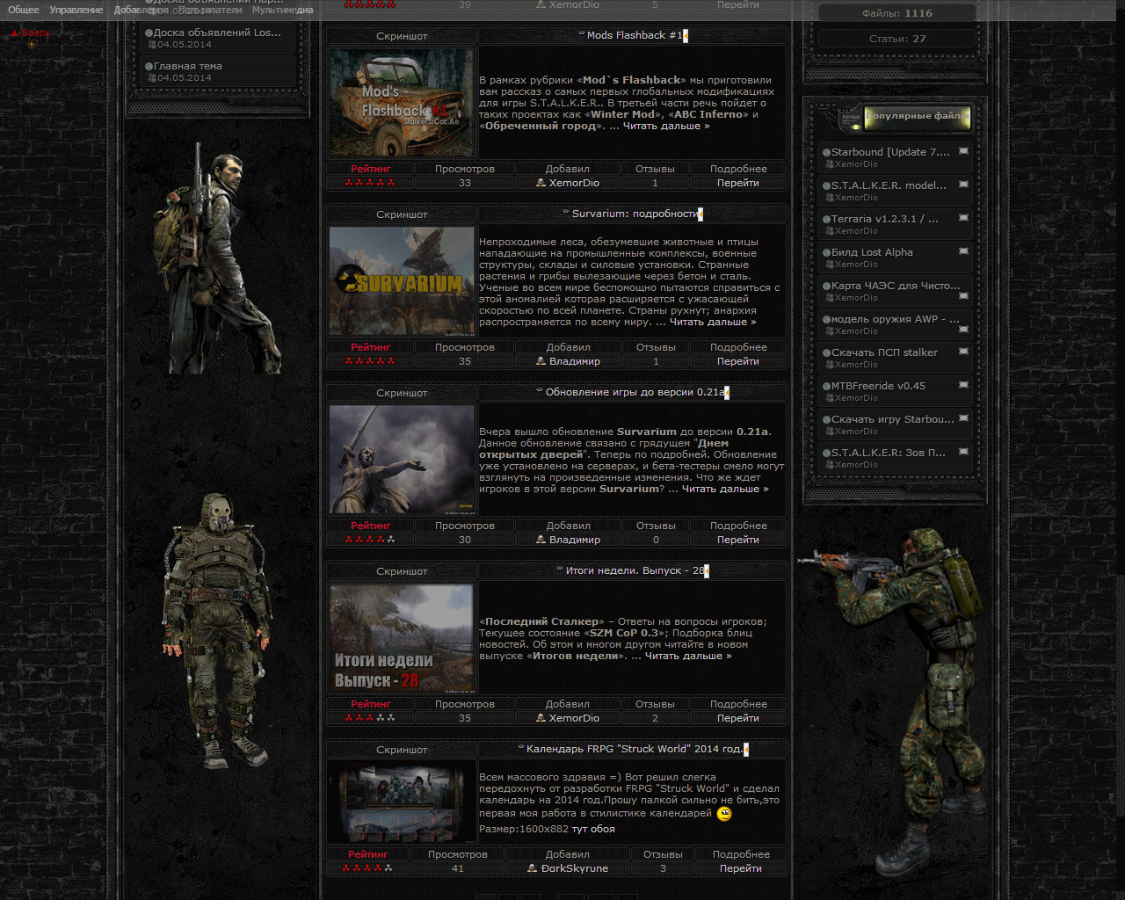Screen dimensions: 1125x900
Task: Click comment icon beside MTBFreeride v0.45
Action: [x=963, y=385]
